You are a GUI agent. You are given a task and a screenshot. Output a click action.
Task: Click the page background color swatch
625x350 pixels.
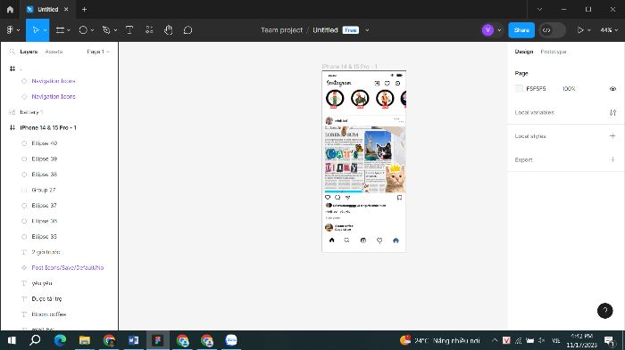pos(519,89)
